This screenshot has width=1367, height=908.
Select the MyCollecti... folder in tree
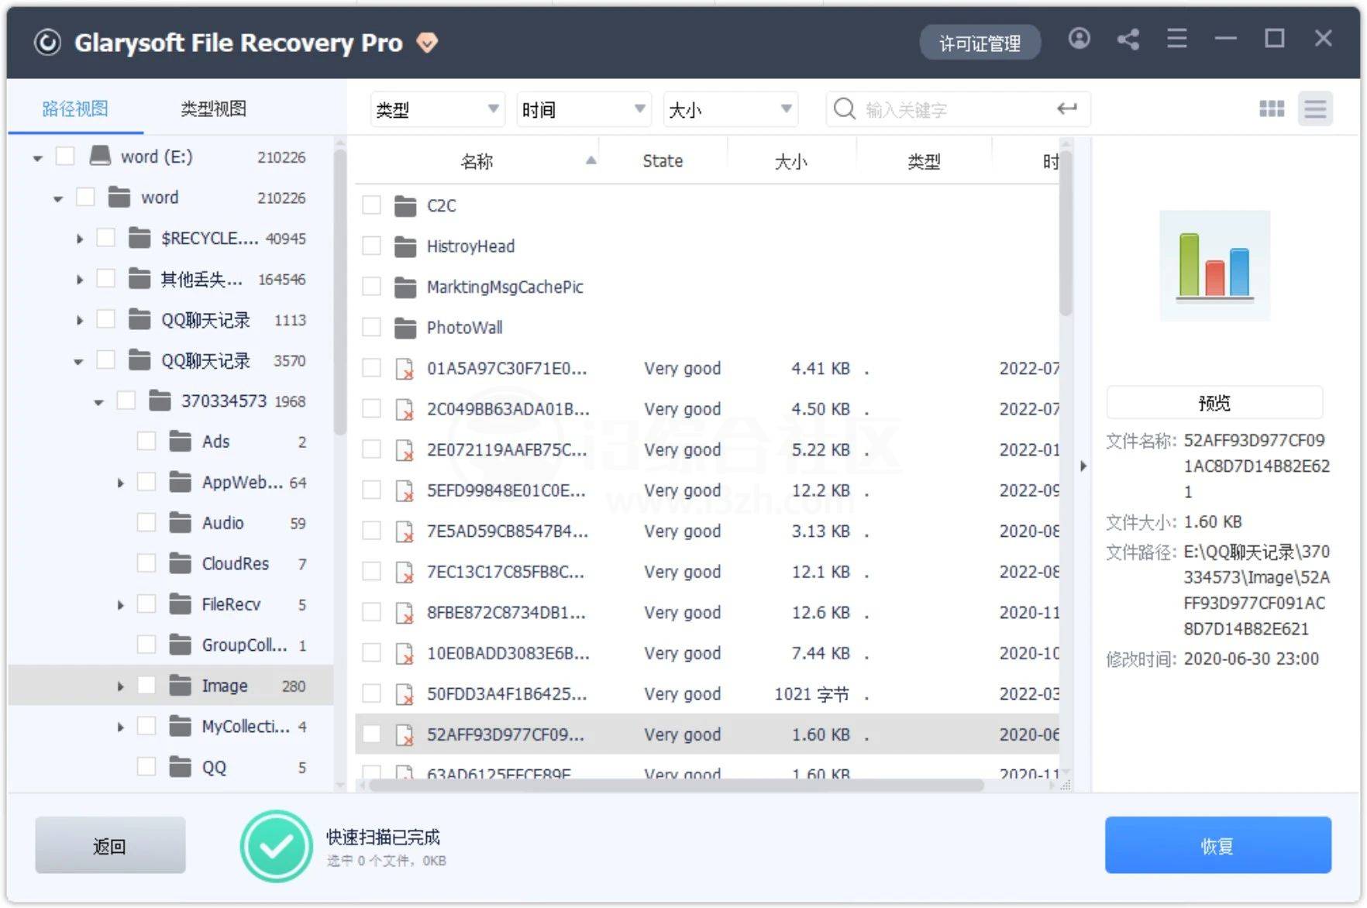(170, 727)
